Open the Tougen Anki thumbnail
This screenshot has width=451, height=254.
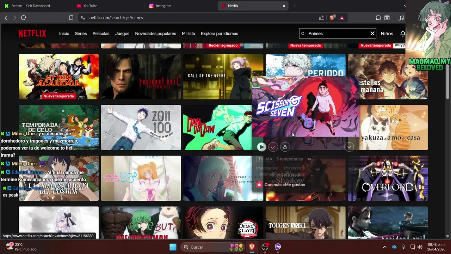coord(305,223)
